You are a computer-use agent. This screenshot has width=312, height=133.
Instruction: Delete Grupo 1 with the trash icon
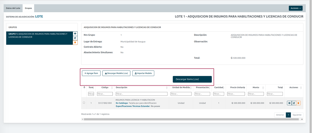tap(75, 42)
